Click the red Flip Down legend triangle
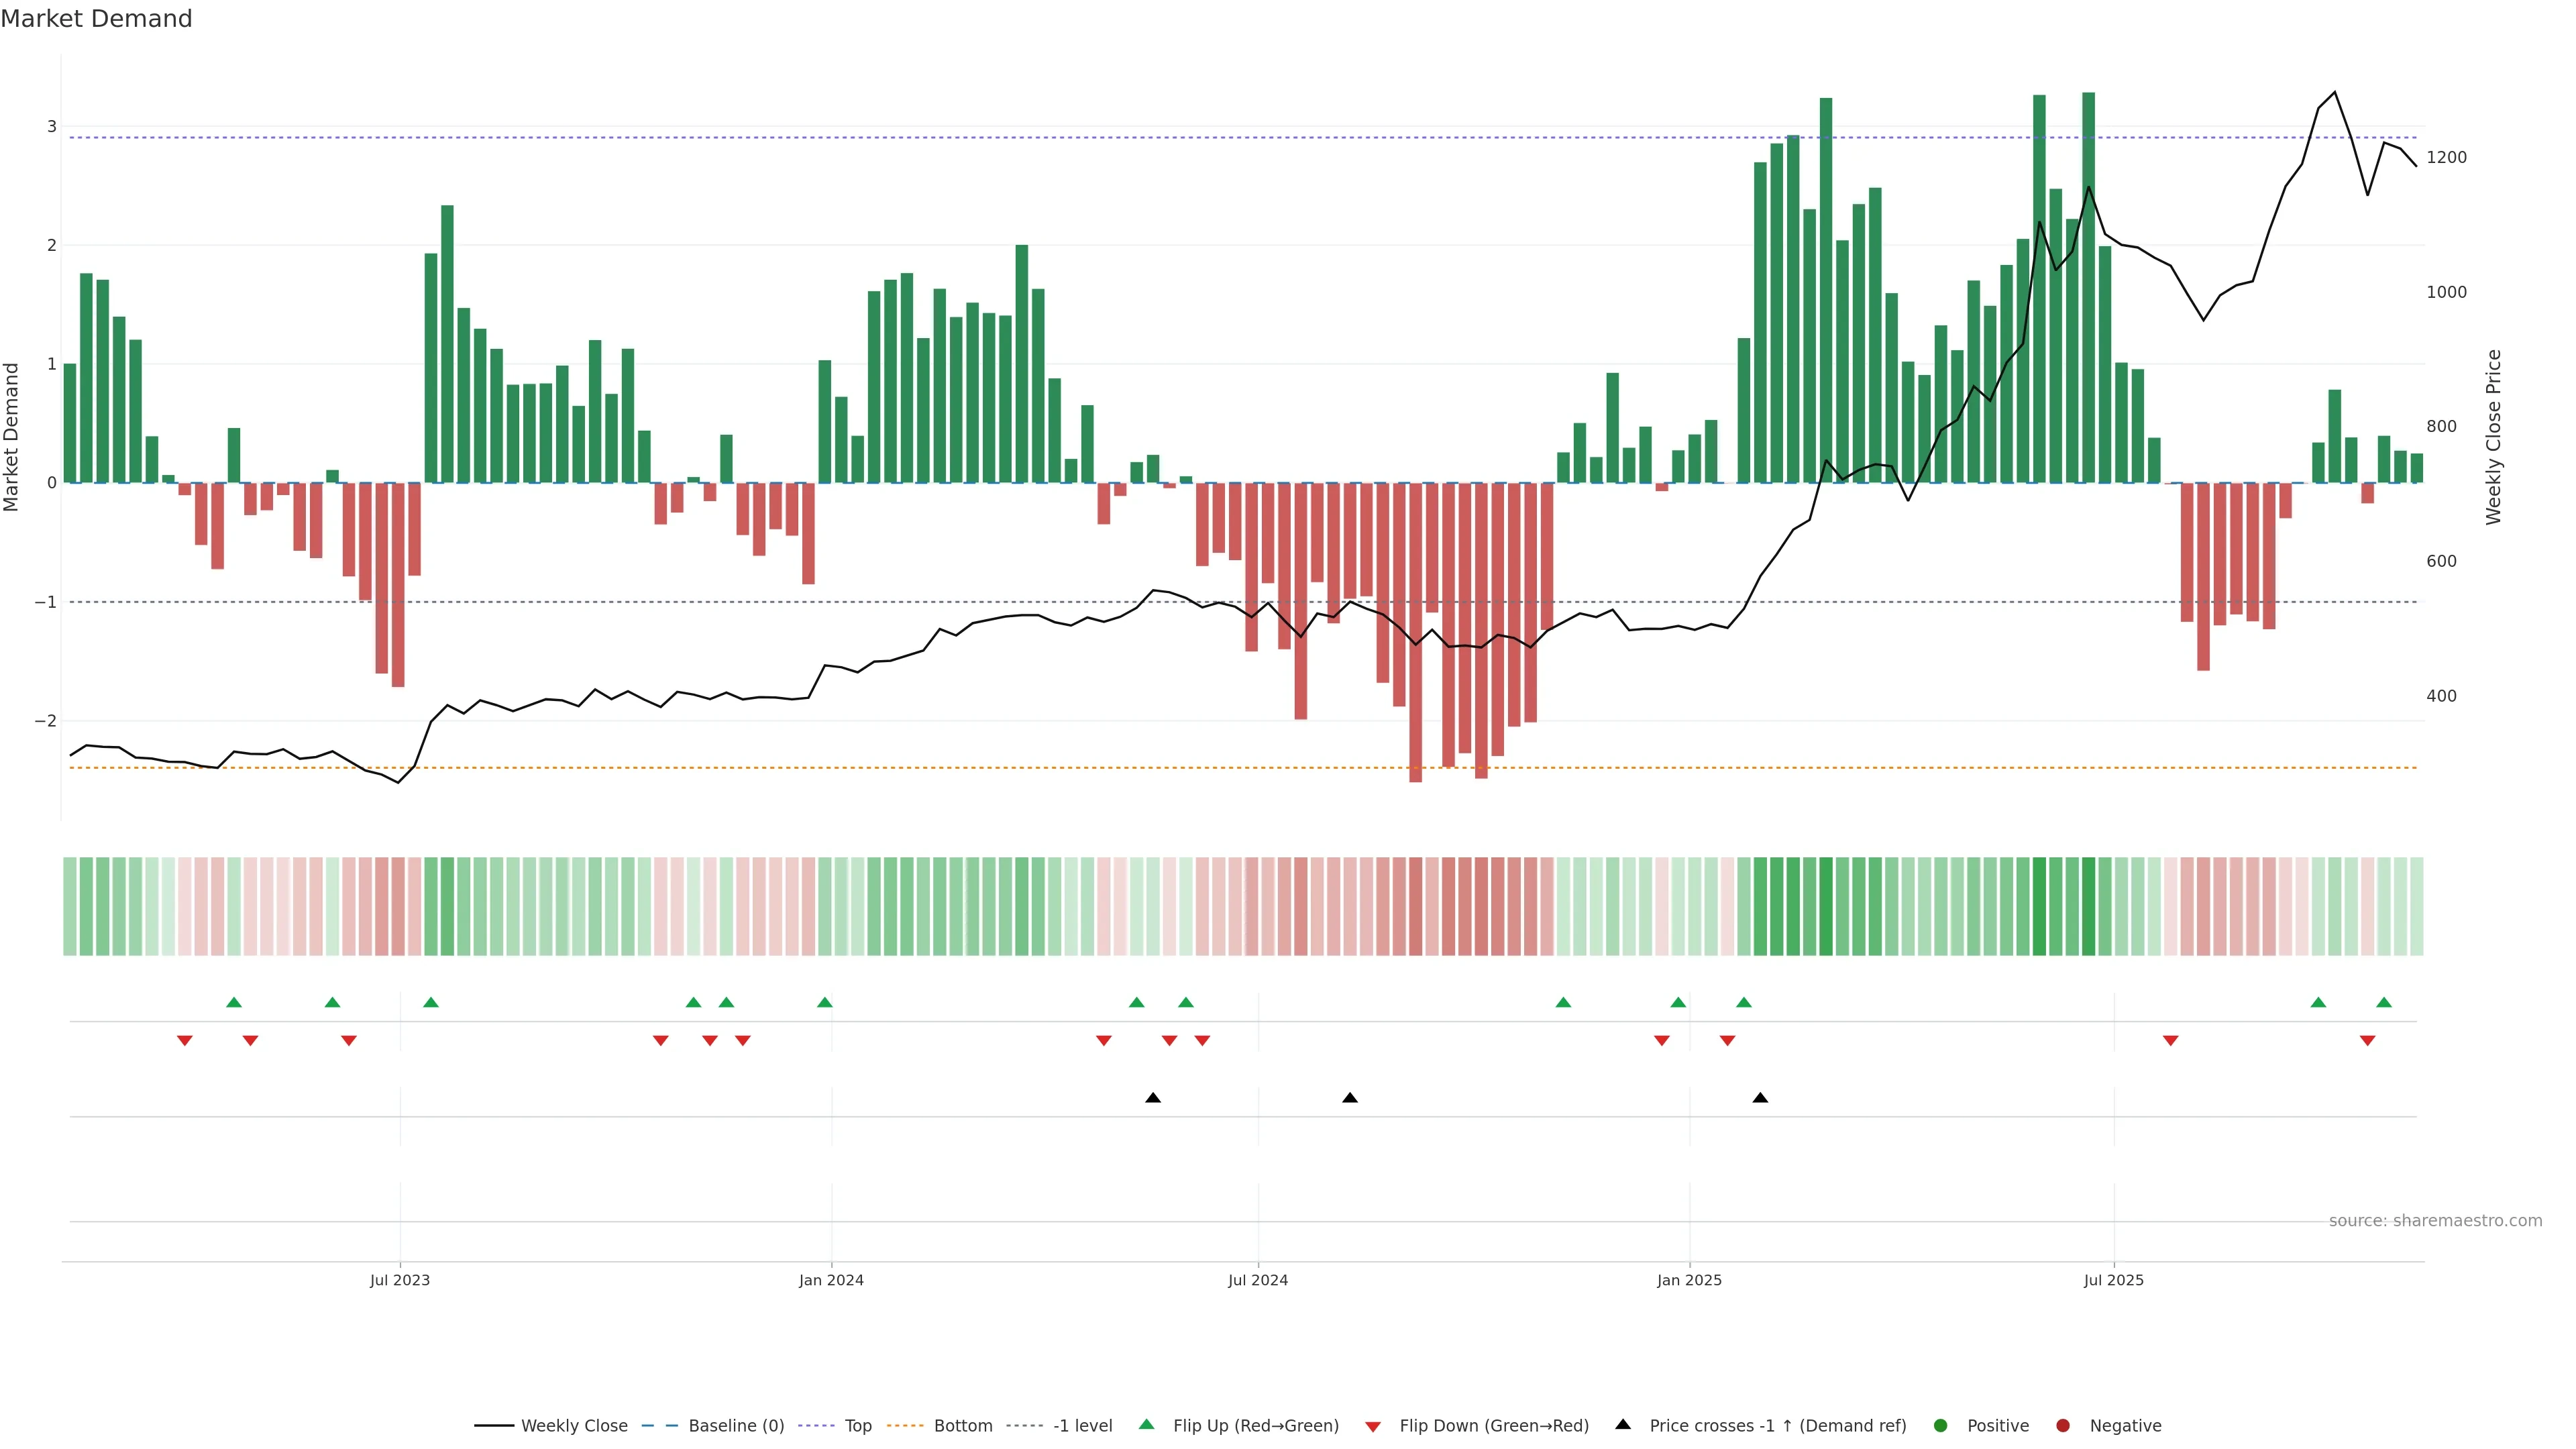Screen dimensions: 2576x1449 pos(1373,1426)
